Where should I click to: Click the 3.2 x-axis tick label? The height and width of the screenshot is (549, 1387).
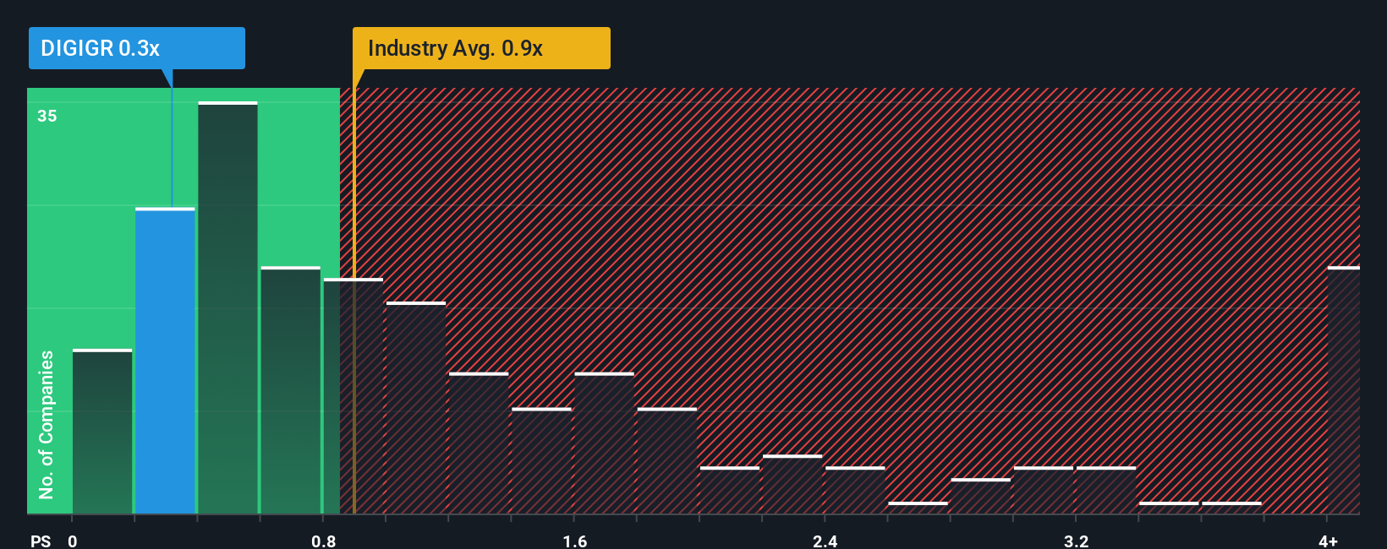(x=1076, y=541)
